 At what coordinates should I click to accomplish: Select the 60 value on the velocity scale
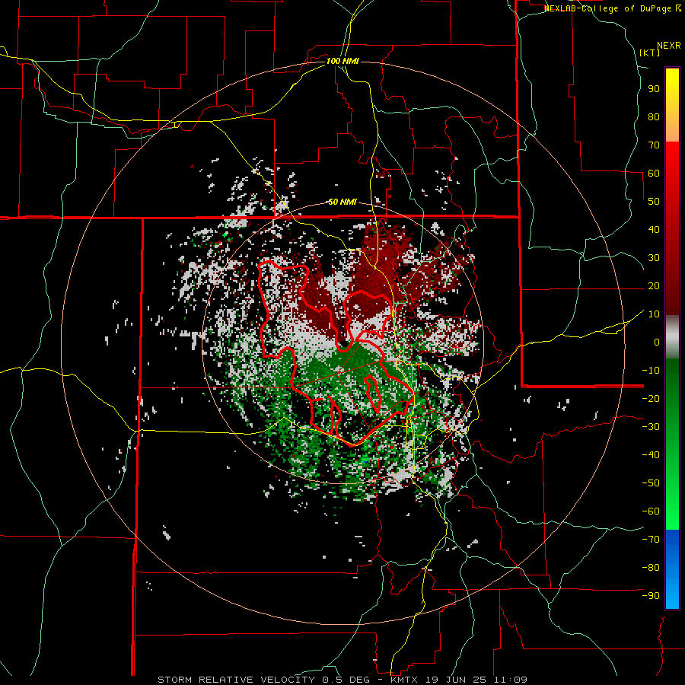click(x=654, y=173)
